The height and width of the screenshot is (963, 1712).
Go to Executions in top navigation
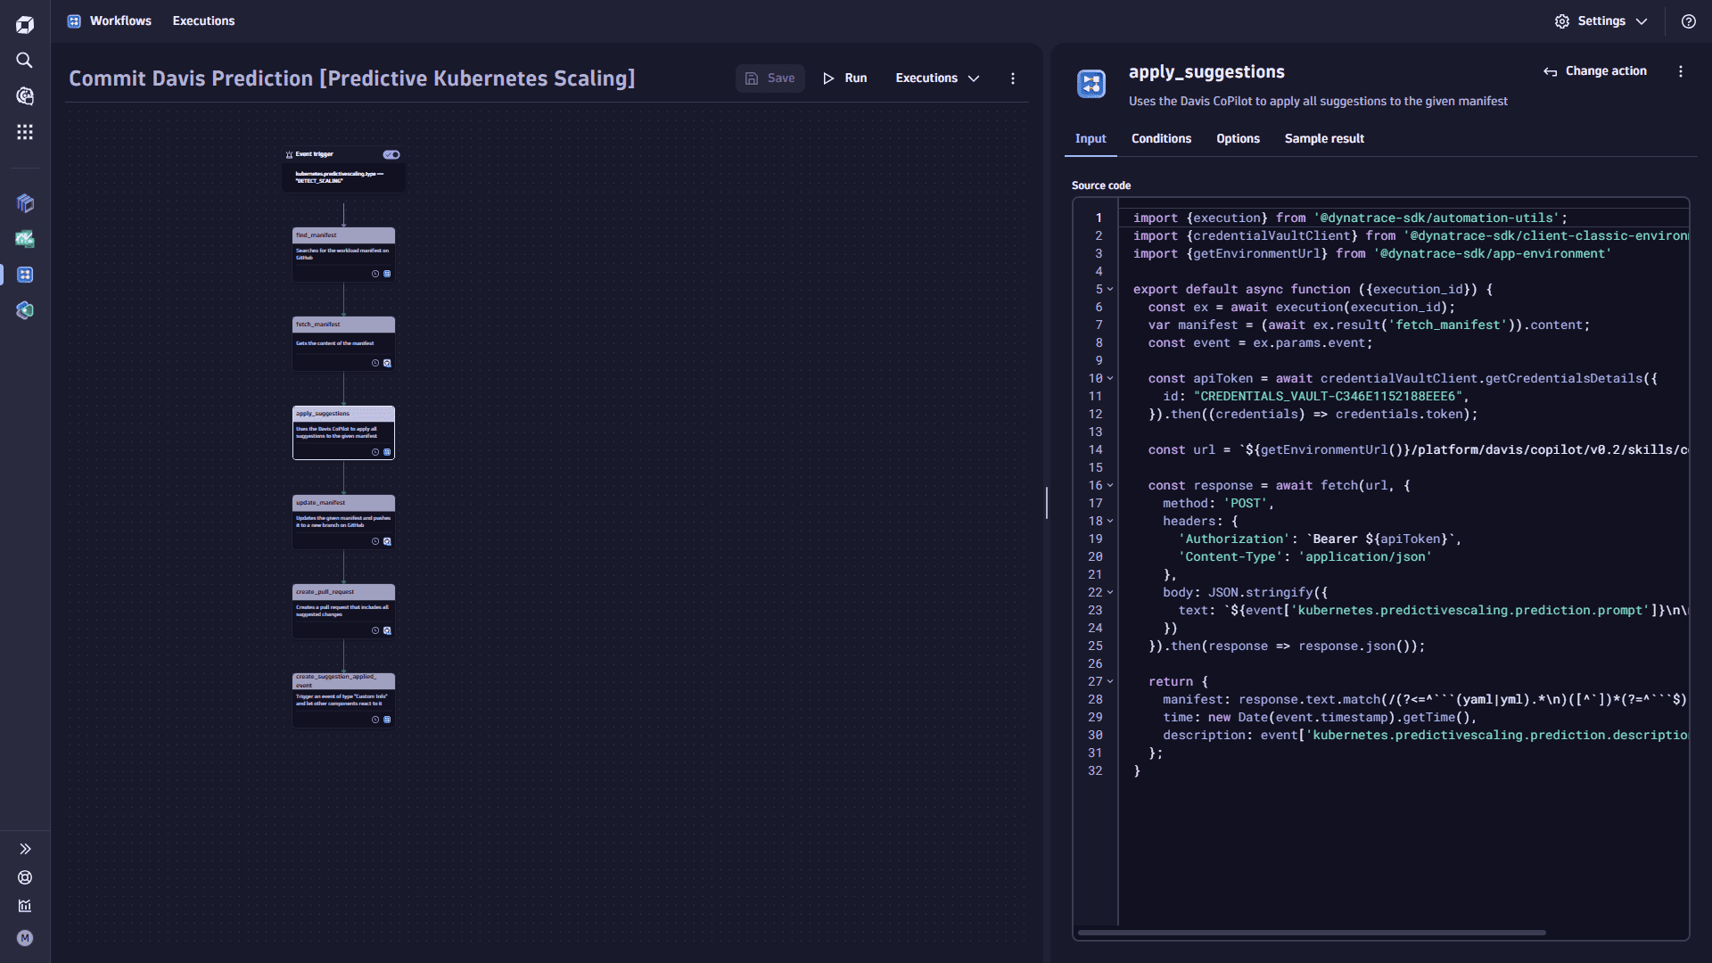tap(203, 21)
